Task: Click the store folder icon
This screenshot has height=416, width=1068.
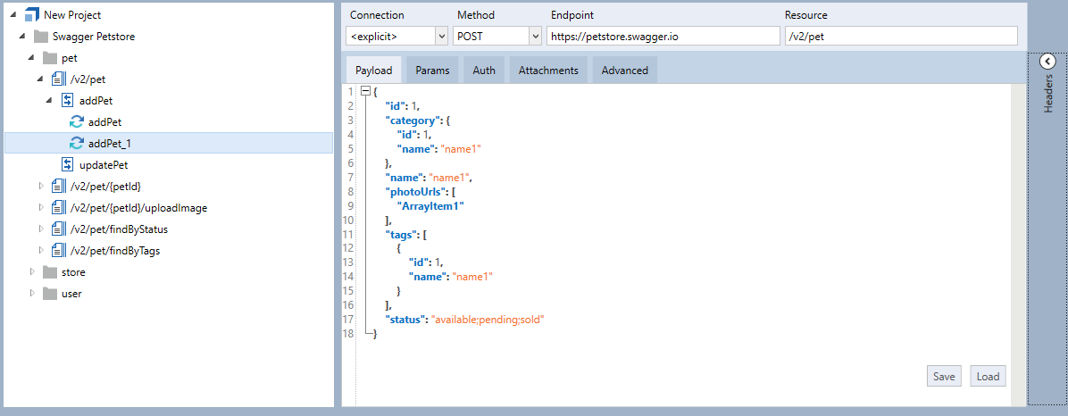Action: click(50, 272)
